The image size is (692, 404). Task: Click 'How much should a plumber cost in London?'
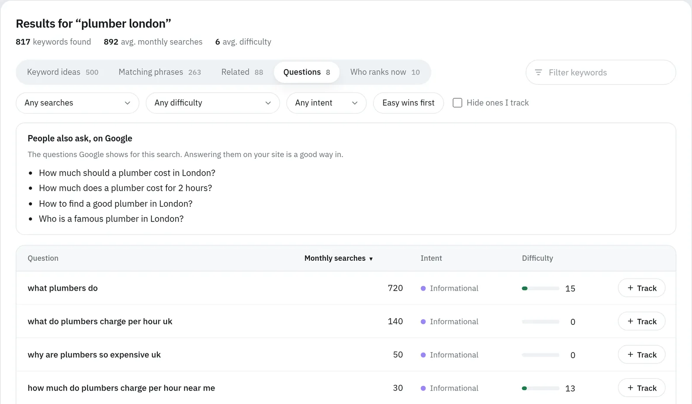127,173
